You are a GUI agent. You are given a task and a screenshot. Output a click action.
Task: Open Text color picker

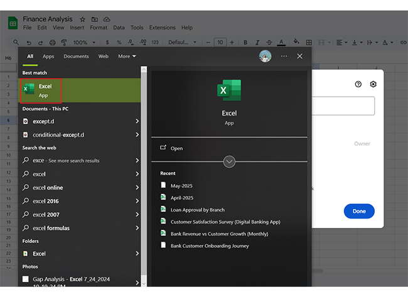click(281, 43)
